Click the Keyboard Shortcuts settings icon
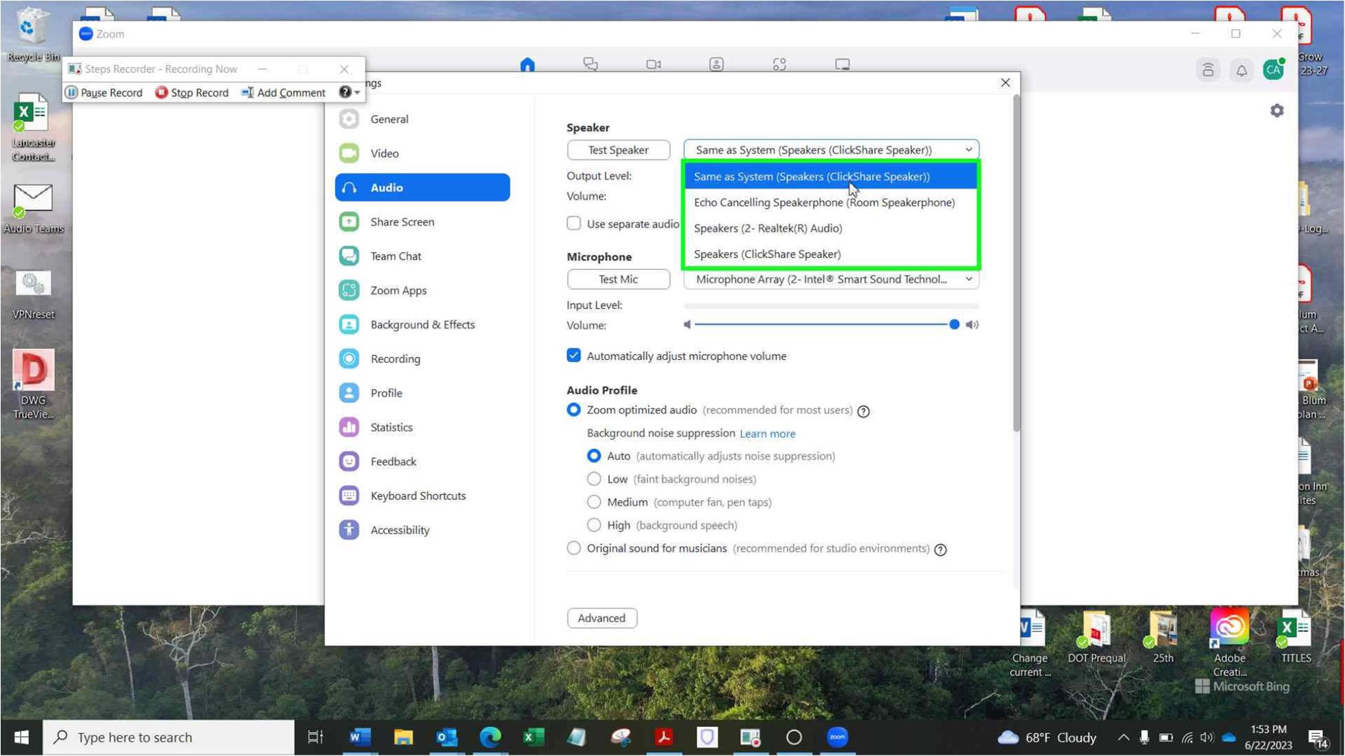The image size is (1345, 756). pyautogui.click(x=349, y=496)
